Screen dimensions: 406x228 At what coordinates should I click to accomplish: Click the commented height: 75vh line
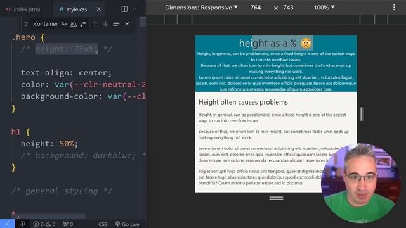[67, 49]
